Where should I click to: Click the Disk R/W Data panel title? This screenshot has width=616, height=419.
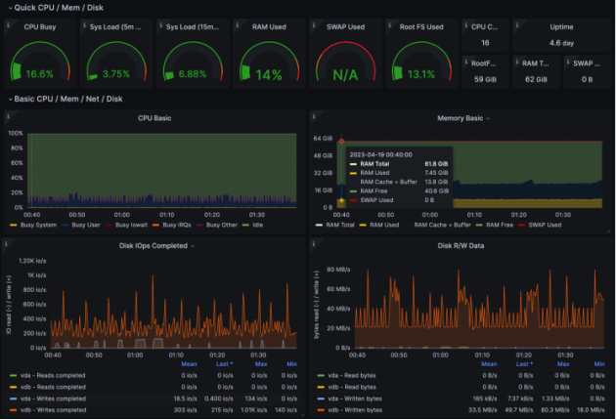pos(459,246)
